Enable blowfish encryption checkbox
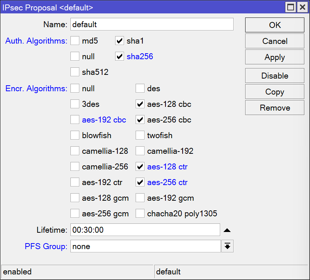The width and height of the screenshot is (310, 280). coord(75,136)
